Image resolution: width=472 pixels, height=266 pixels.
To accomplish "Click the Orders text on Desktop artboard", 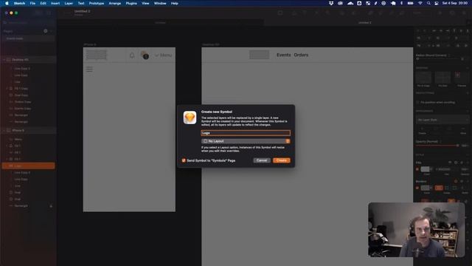I will click(x=301, y=55).
